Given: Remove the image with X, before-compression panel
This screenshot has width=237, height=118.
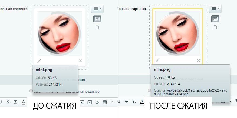Looking at the screenshot, I should tap(80, 61).
